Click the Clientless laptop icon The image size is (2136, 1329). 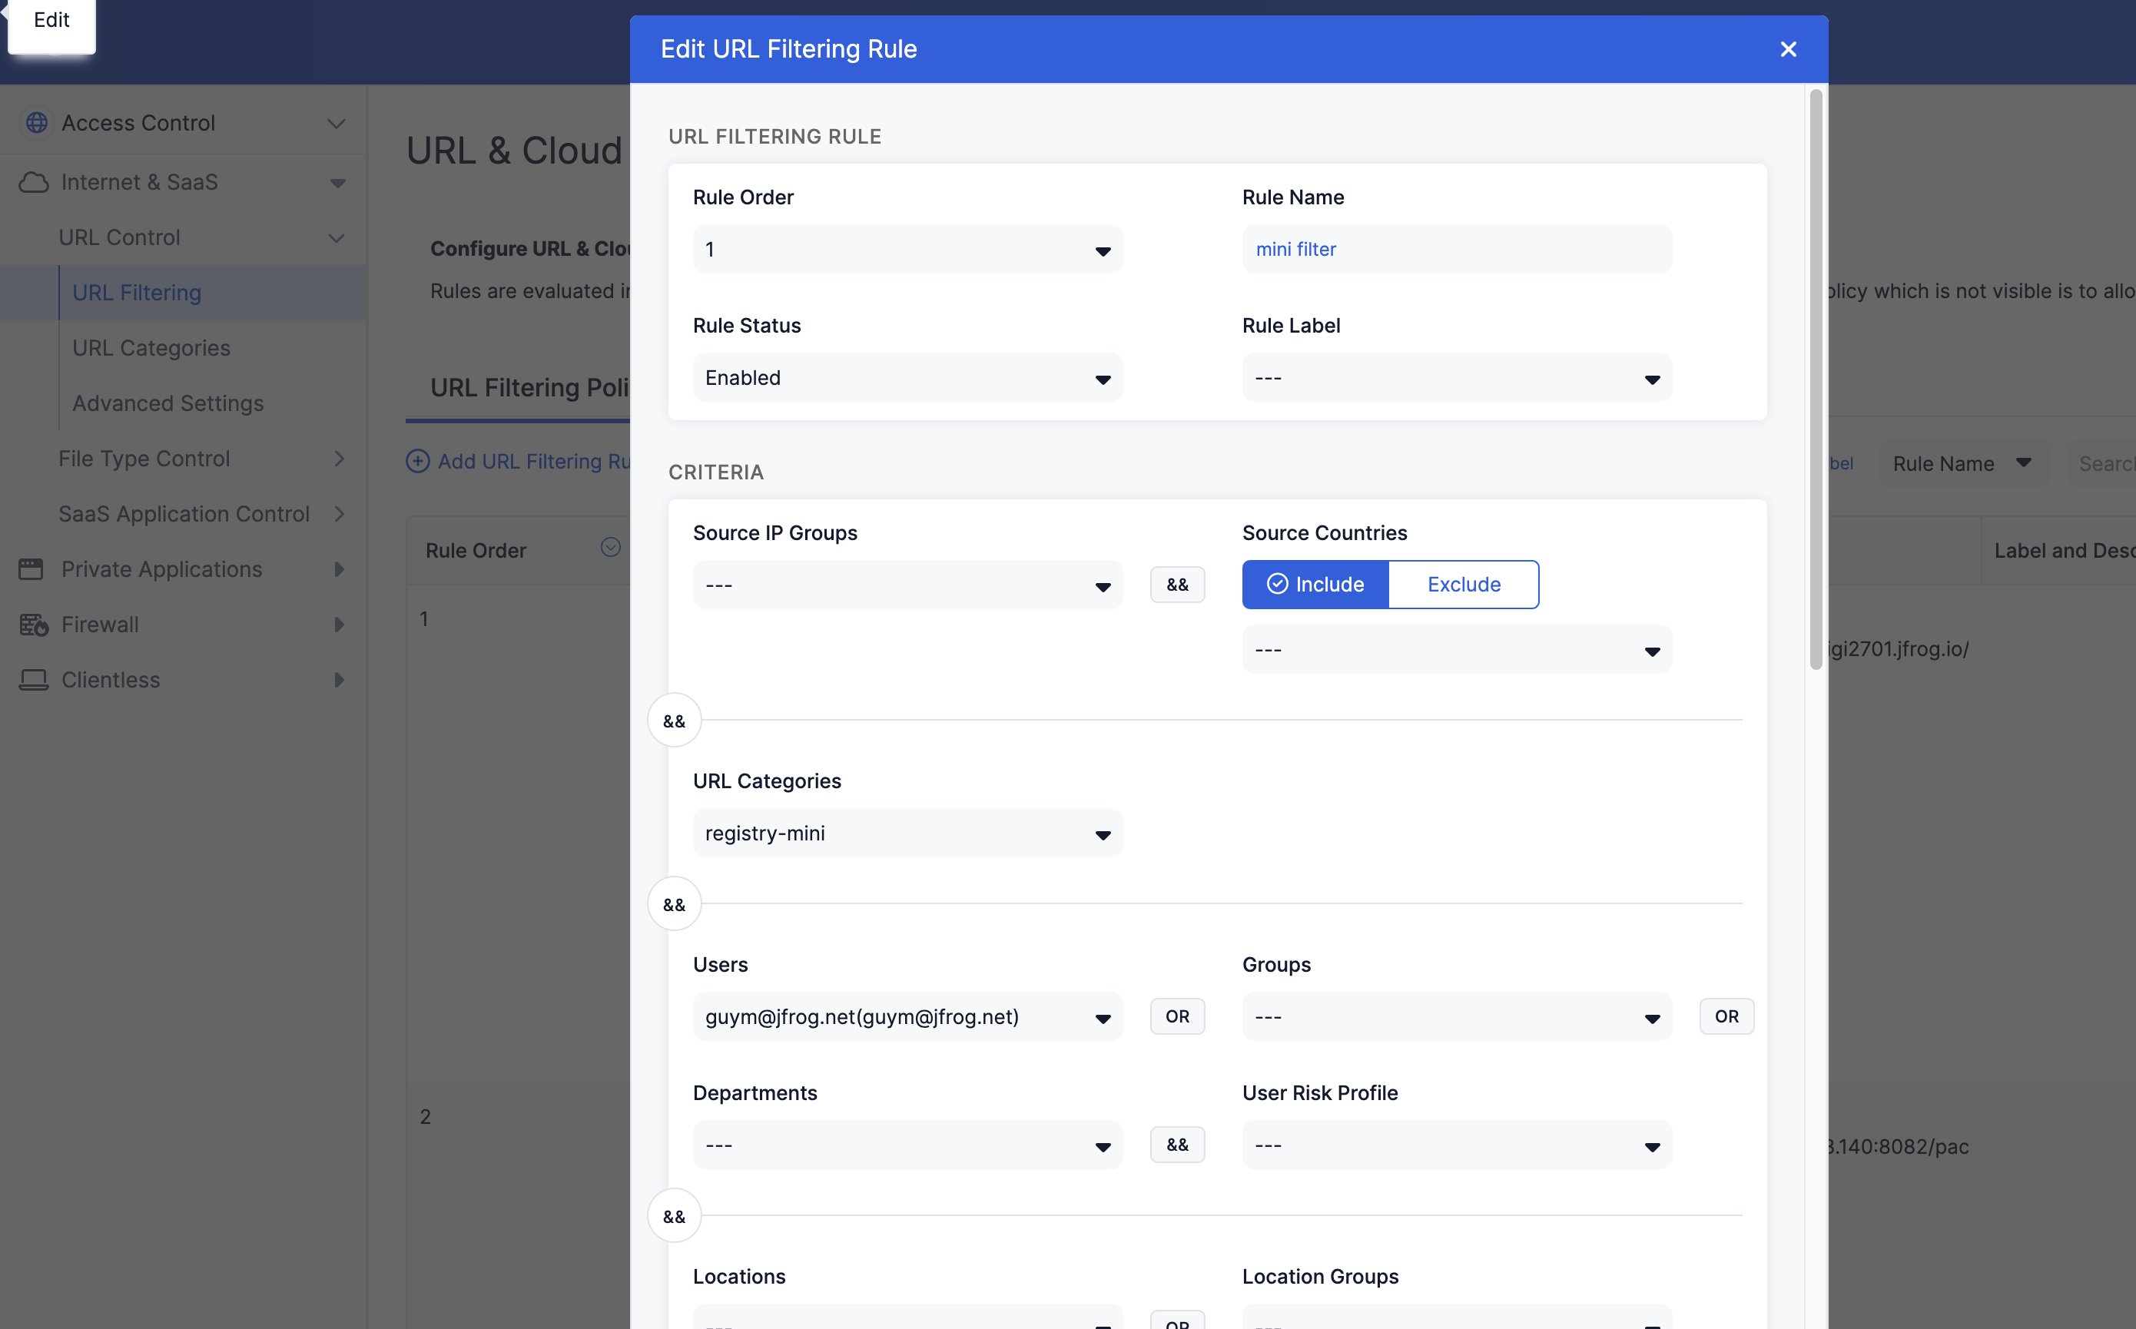pyautogui.click(x=33, y=679)
